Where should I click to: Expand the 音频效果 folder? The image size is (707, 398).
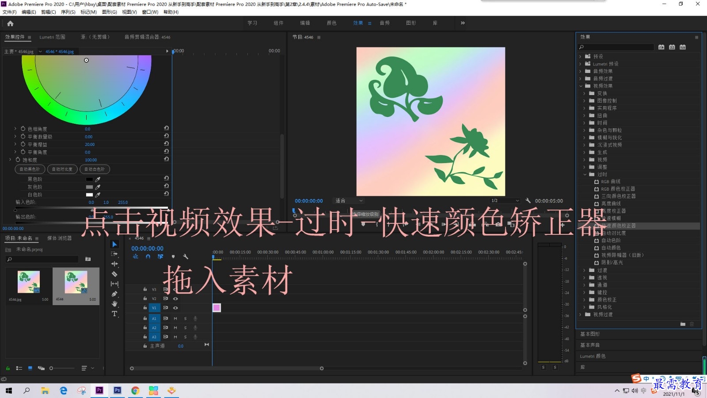pyautogui.click(x=581, y=71)
